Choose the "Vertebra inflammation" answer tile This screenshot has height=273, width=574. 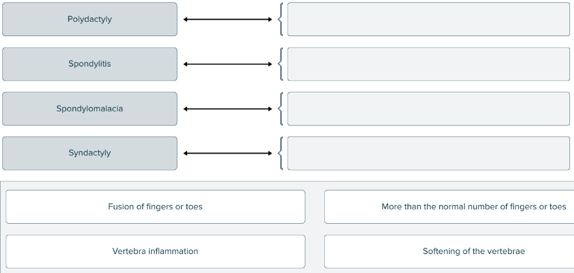156,252
